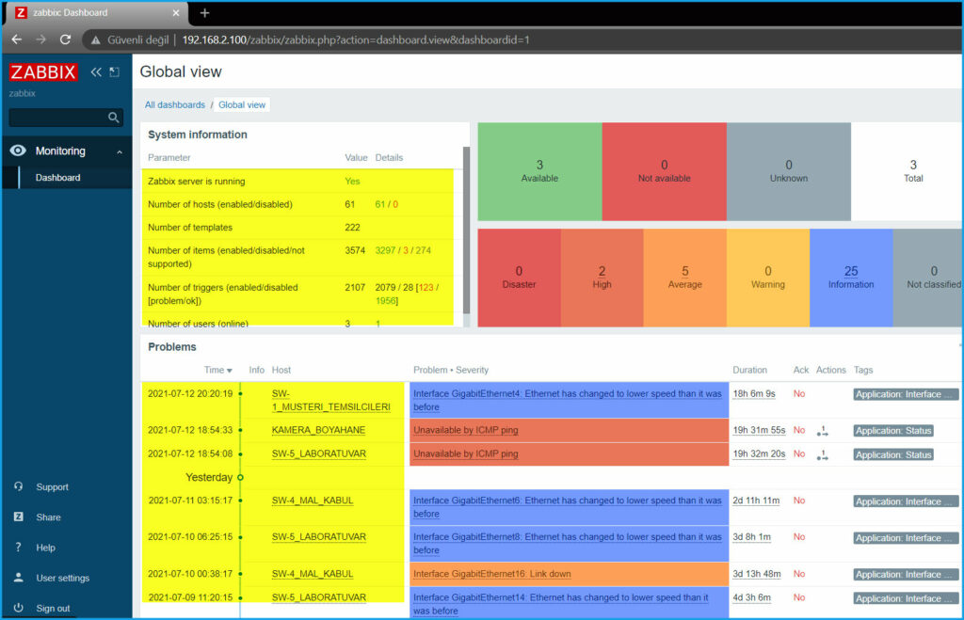Open Support in the sidebar
Image resolution: width=964 pixels, height=620 pixels.
pos(53,487)
